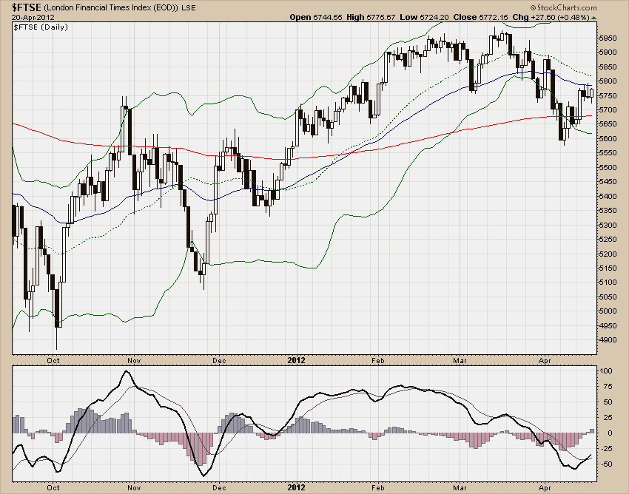Click the 5700 price axis label

coord(608,110)
